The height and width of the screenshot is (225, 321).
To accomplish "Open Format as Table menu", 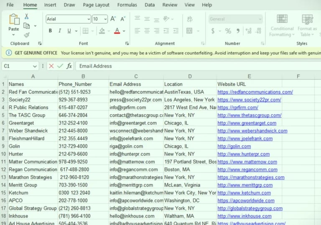I will pos(307,26).
